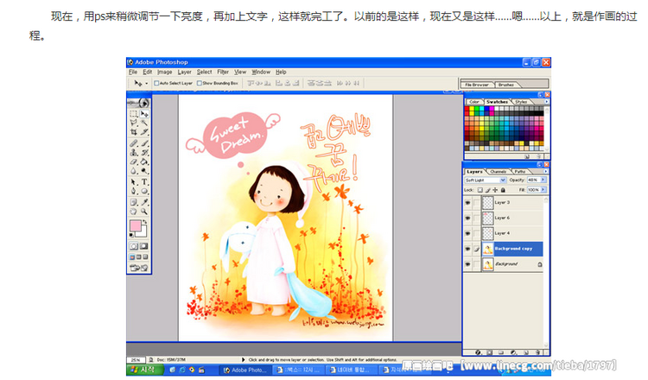Select the Ellipse shape tool
648x380 pixels.
(x=144, y=191)
